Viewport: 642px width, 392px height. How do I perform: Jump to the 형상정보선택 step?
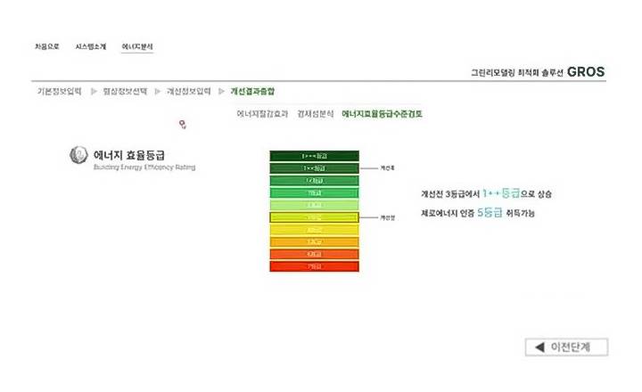pyautogui.click(x=124, y=92)
